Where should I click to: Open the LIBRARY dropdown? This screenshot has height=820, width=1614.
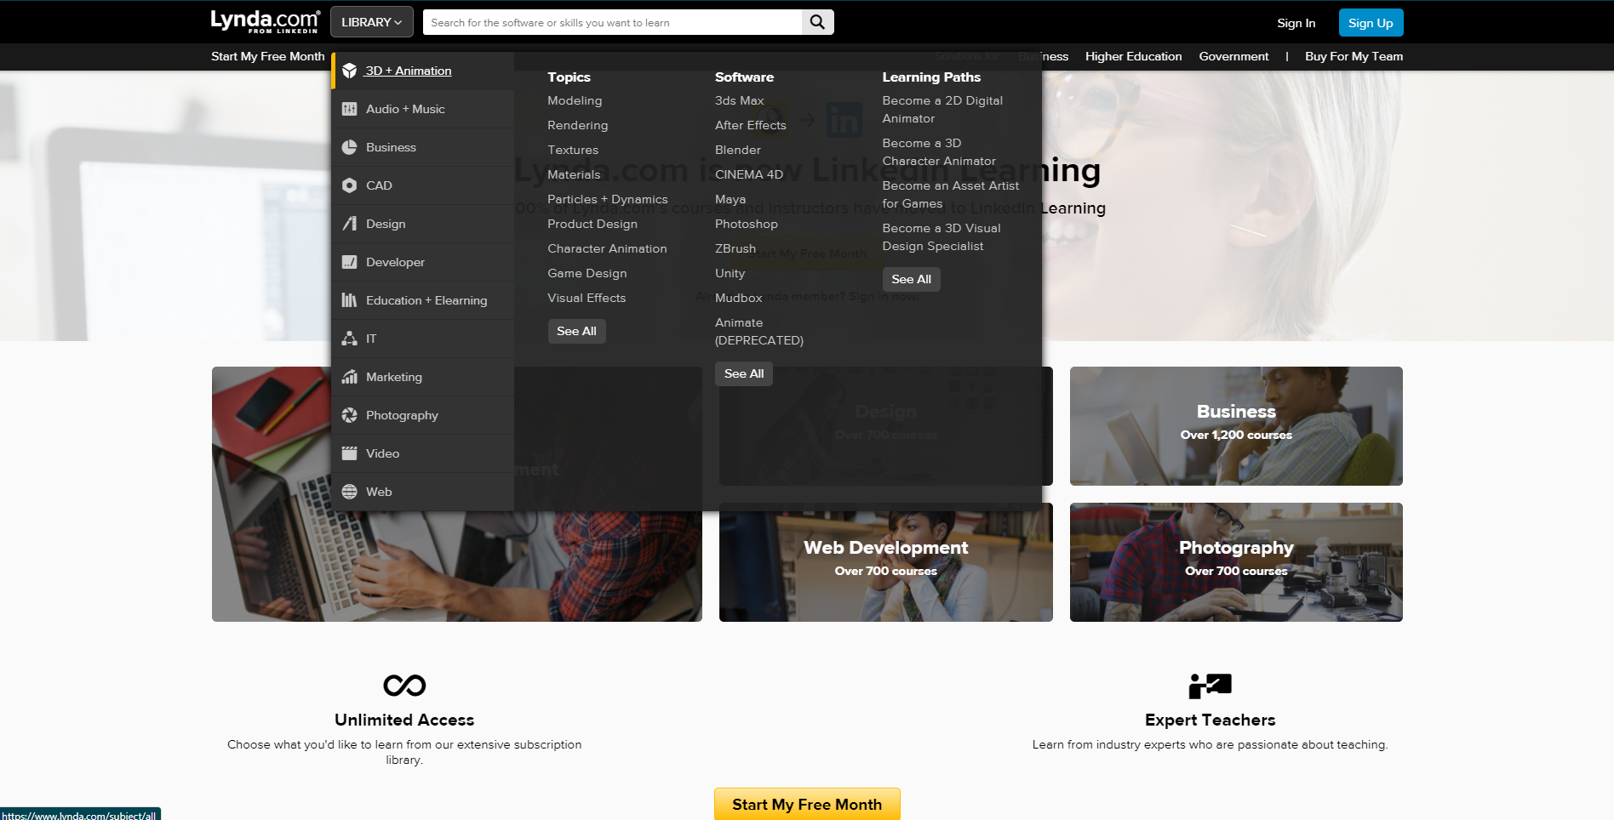[x=372, y=22]
